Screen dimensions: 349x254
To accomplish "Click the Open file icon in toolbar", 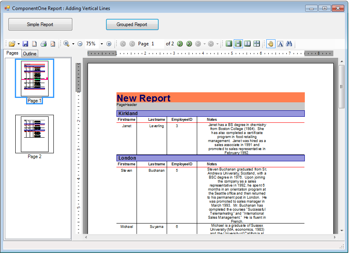I will (12, 44).
